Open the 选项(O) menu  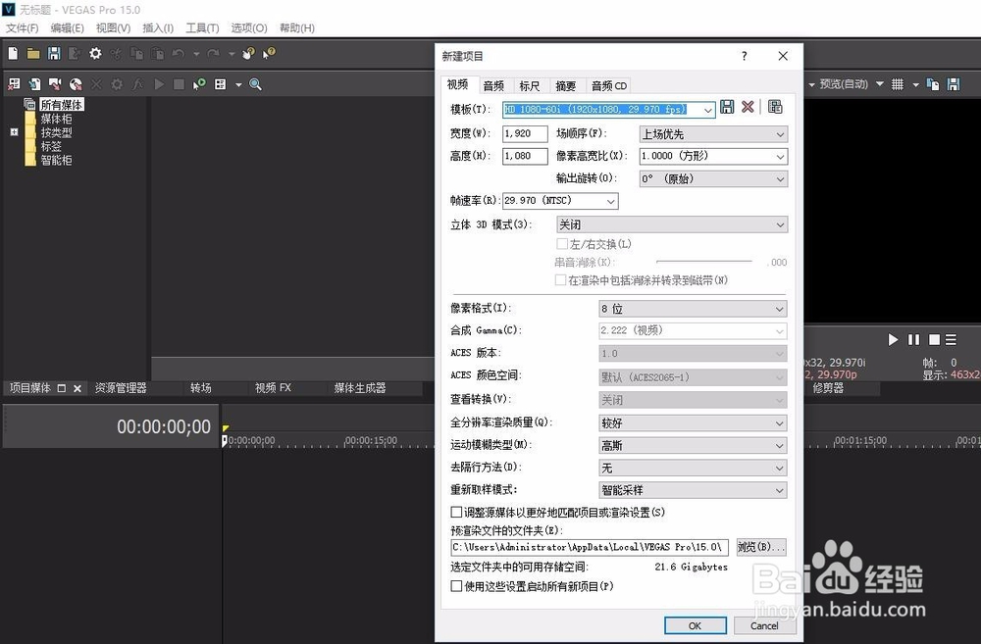[249, 28]
